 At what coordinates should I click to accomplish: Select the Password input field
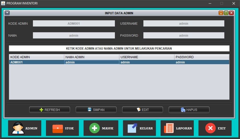(184, 35)
